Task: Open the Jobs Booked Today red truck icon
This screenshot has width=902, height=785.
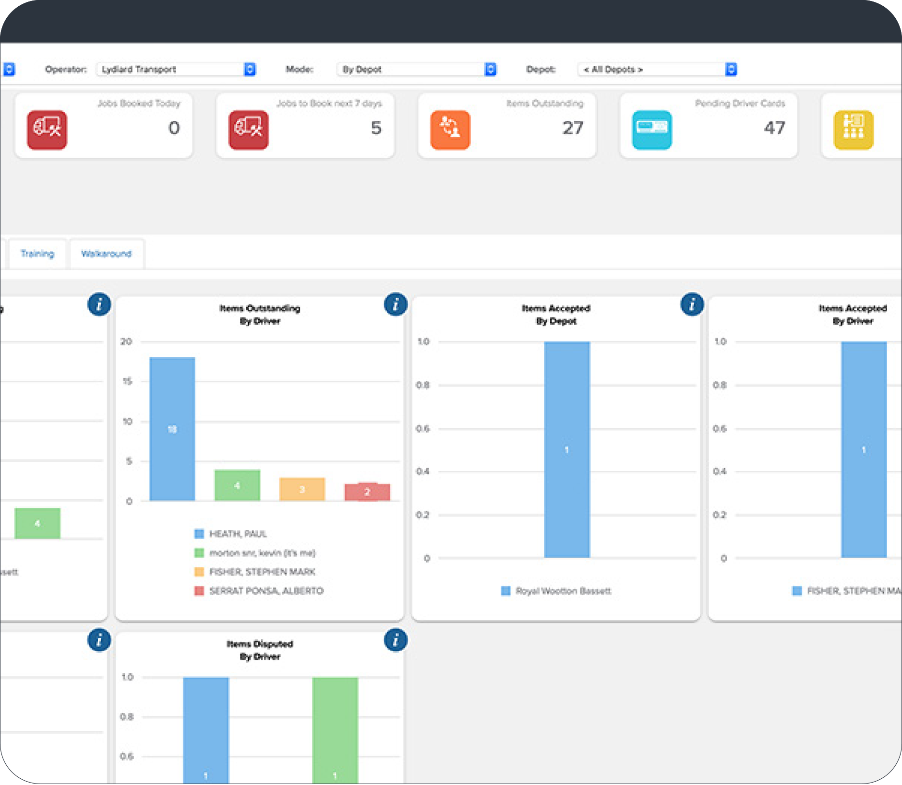Action: [x=47, y=130]
